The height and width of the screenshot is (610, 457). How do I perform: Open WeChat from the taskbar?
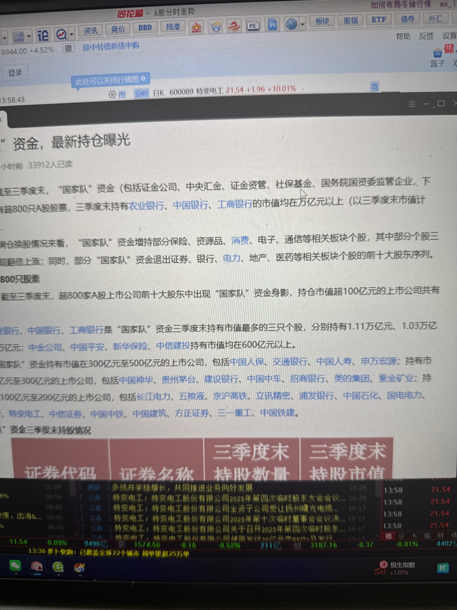pos(15,565)
